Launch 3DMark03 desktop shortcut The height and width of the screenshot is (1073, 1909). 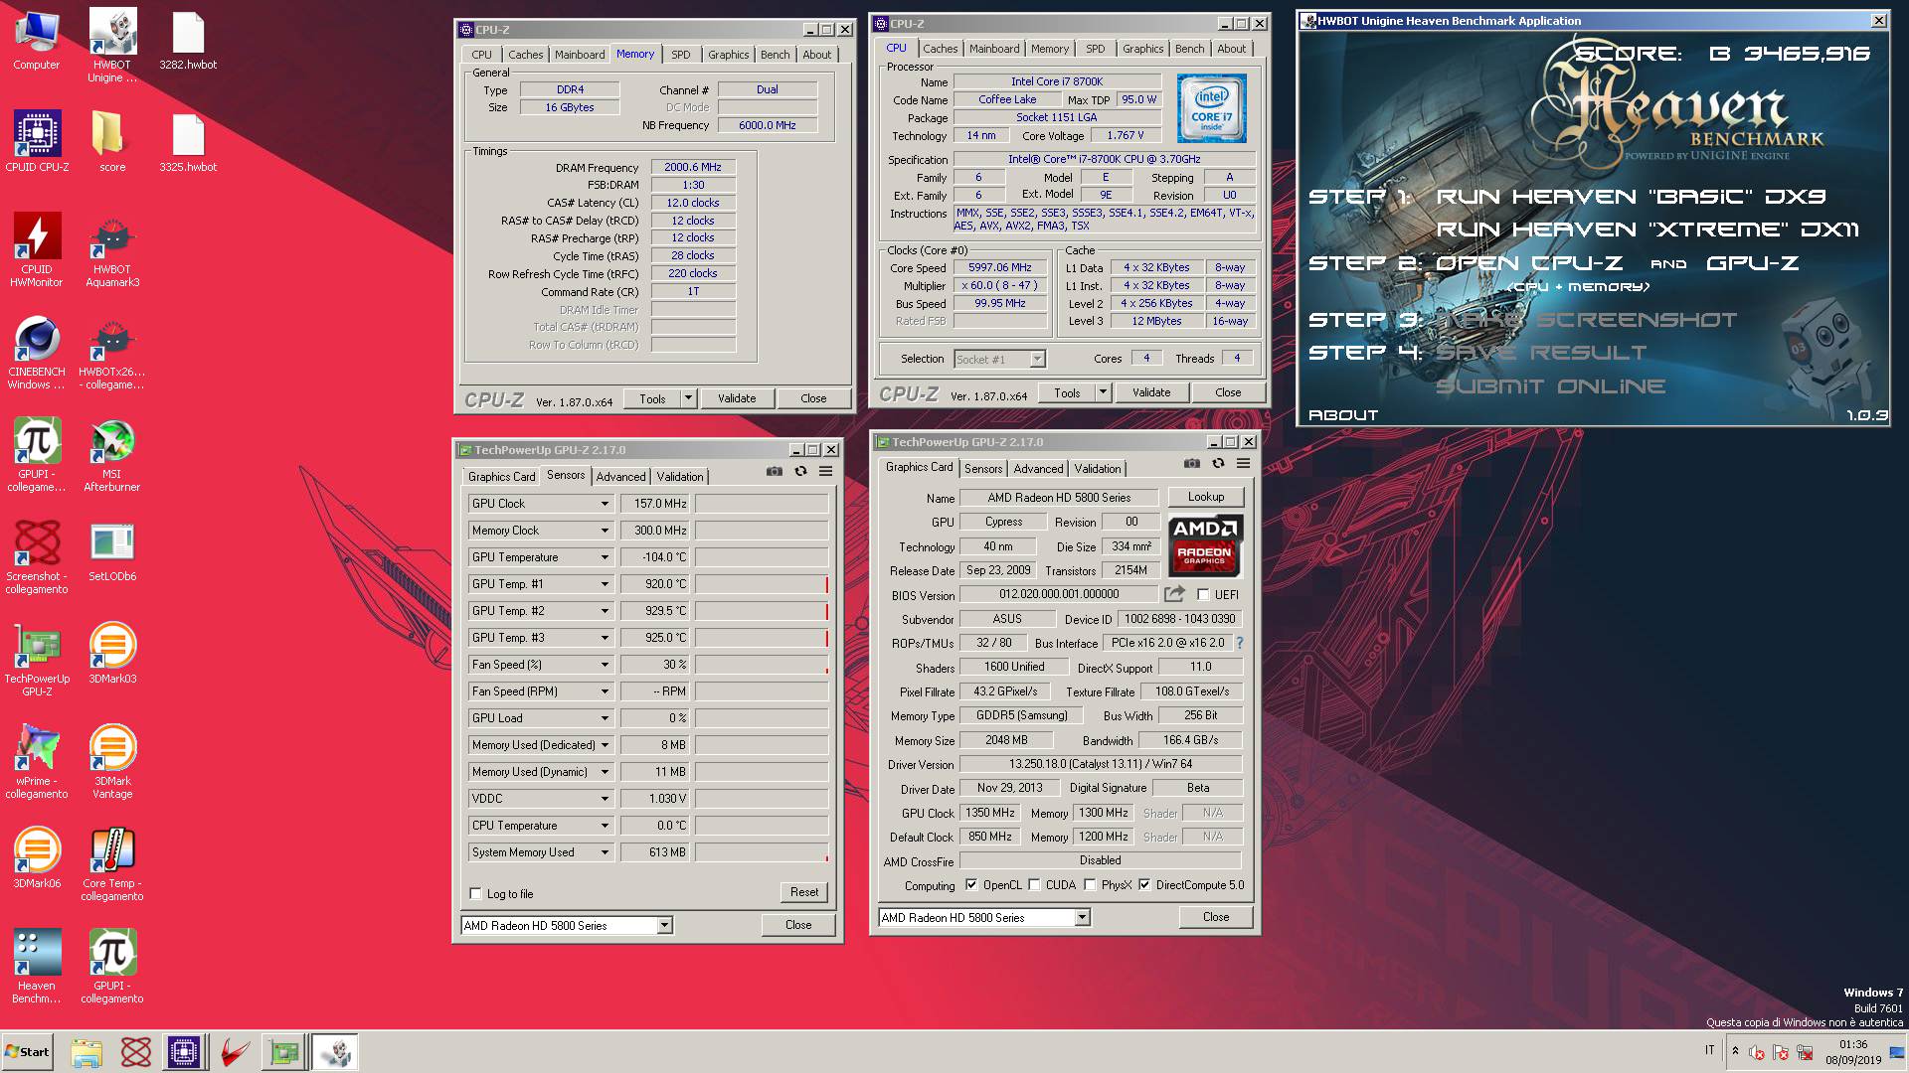pyautogui.click(x=112, y=653)
